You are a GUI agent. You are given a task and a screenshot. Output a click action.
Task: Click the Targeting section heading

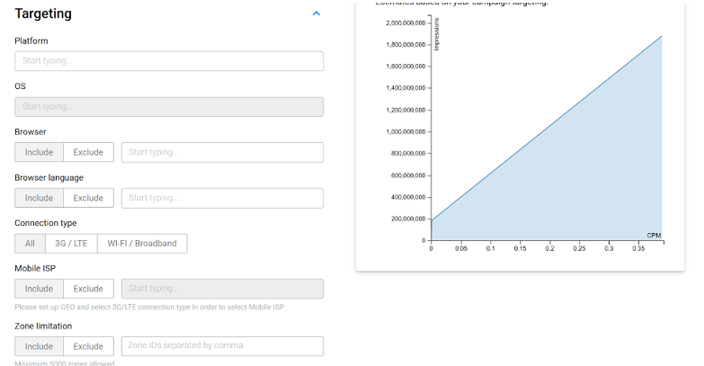click(x=43, y=13)
